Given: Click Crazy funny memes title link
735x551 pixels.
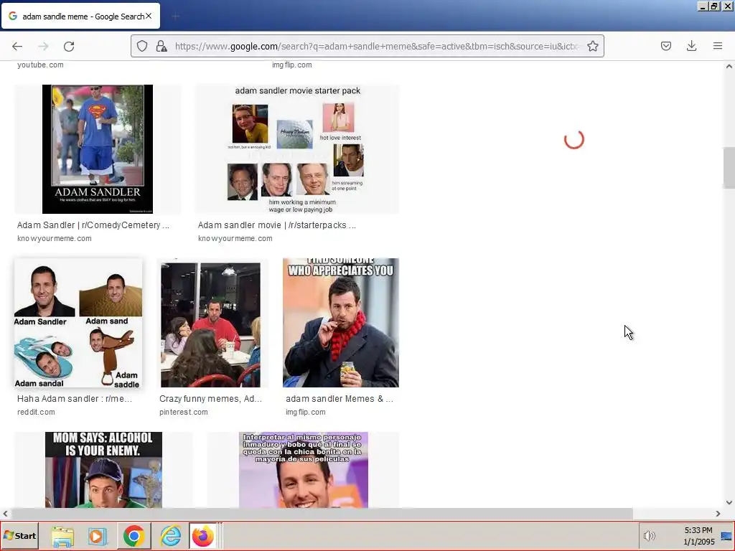Looking at the screenshot, I should click(x=210, y=399).
